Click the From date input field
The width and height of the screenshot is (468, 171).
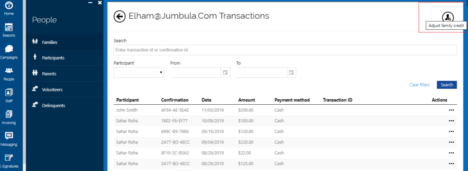pyautogui.click(x=196, y=73)
